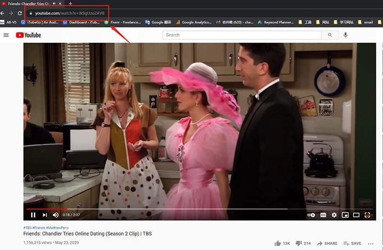Open the Google Analytics bookmark
The image size is (383, 250).
[x=194, y=22]
